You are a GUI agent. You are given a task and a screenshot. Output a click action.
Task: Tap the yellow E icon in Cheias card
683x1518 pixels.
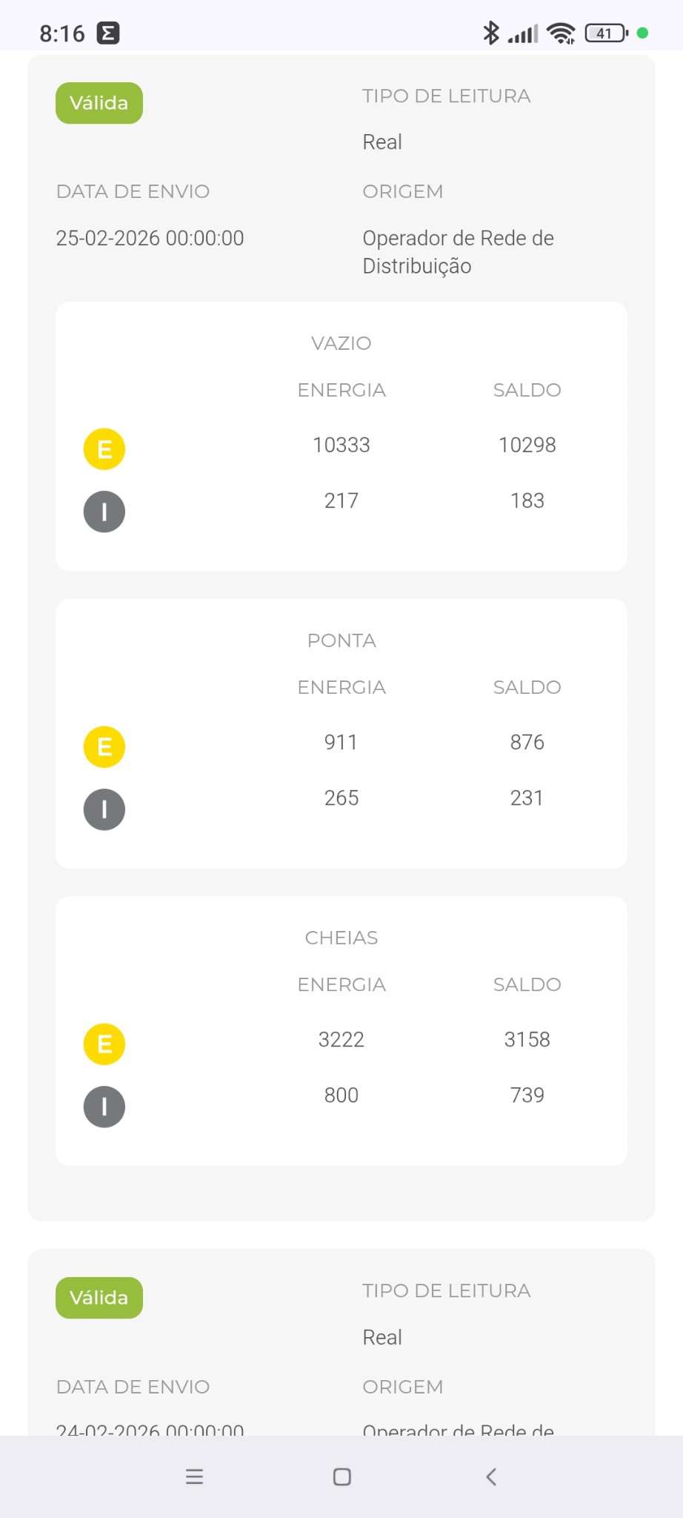click(x=104, y=1044)
